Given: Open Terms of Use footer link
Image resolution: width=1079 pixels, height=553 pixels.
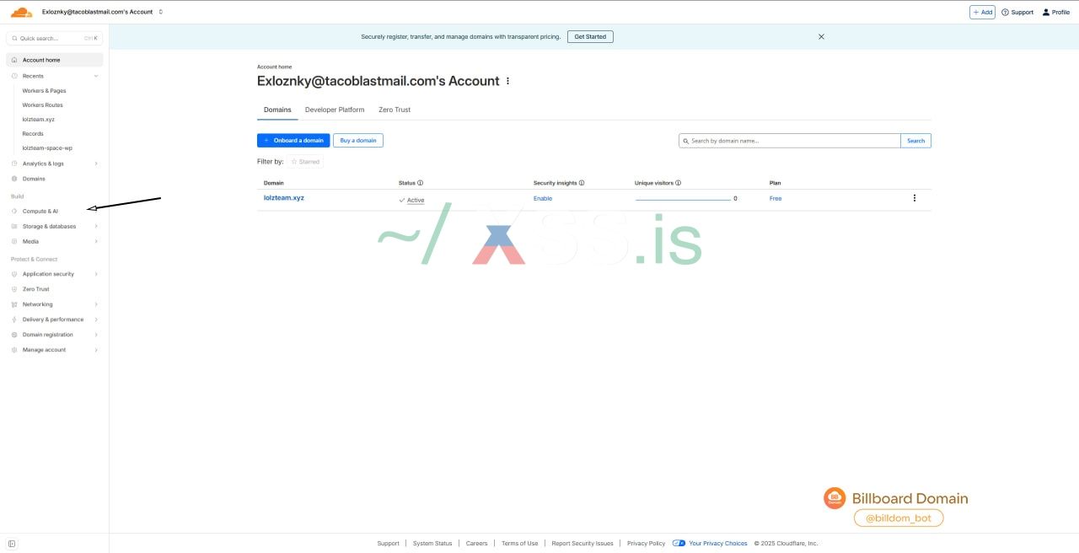Looking at the screenshot, I should (519, 544).
